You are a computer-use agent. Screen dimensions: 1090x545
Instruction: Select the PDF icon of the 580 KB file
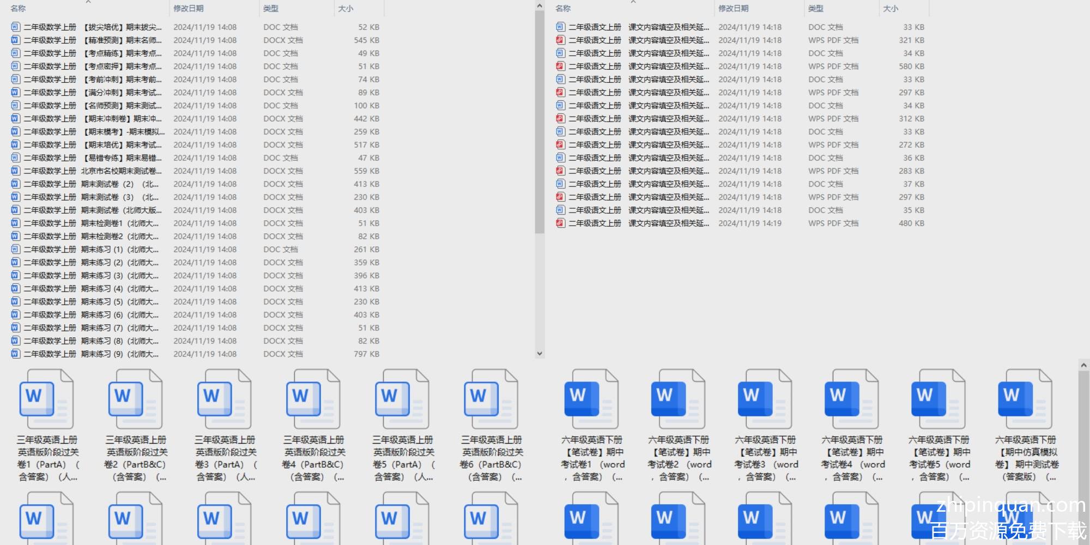tap(560, 66)
